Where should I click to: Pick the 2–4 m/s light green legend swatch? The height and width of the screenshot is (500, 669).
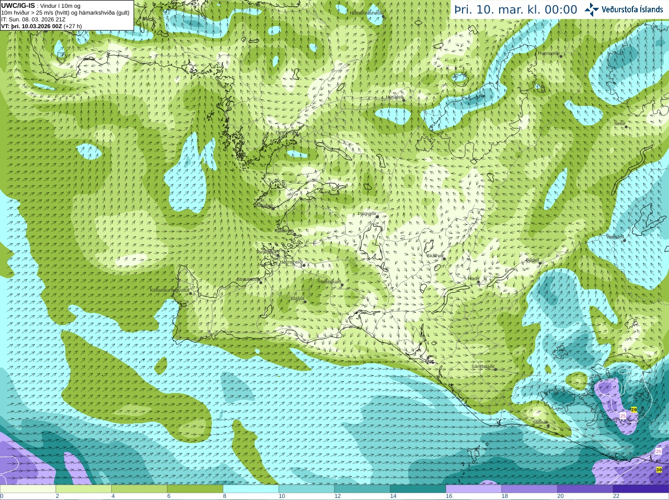(x=84, y=489)
